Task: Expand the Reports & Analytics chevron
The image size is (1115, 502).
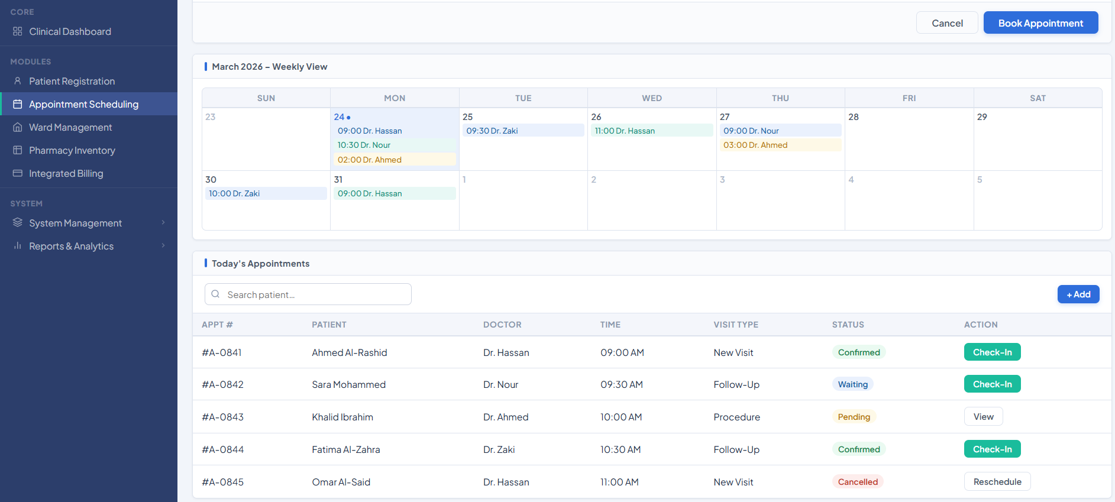Action: (x=163, y=245)
